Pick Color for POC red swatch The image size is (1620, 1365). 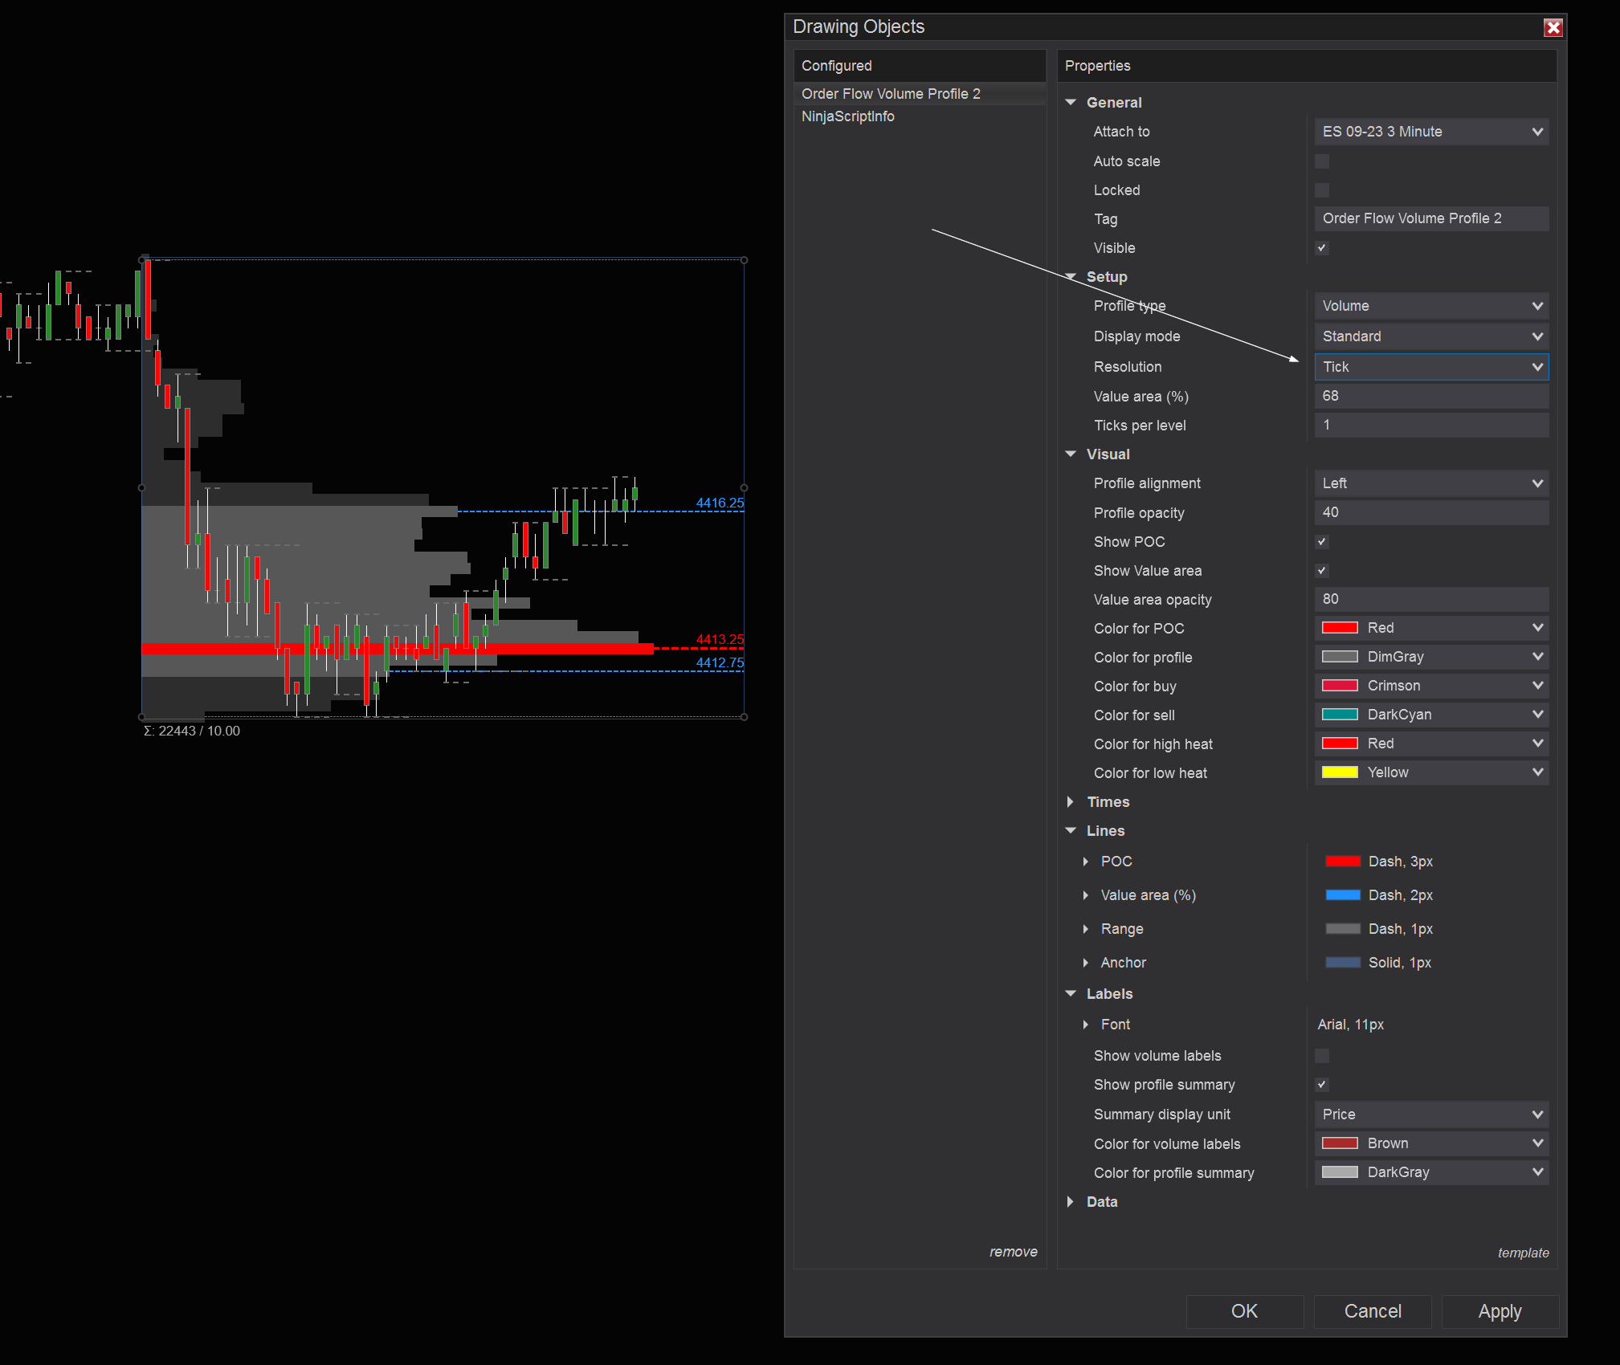click(x=1340, y=628)
